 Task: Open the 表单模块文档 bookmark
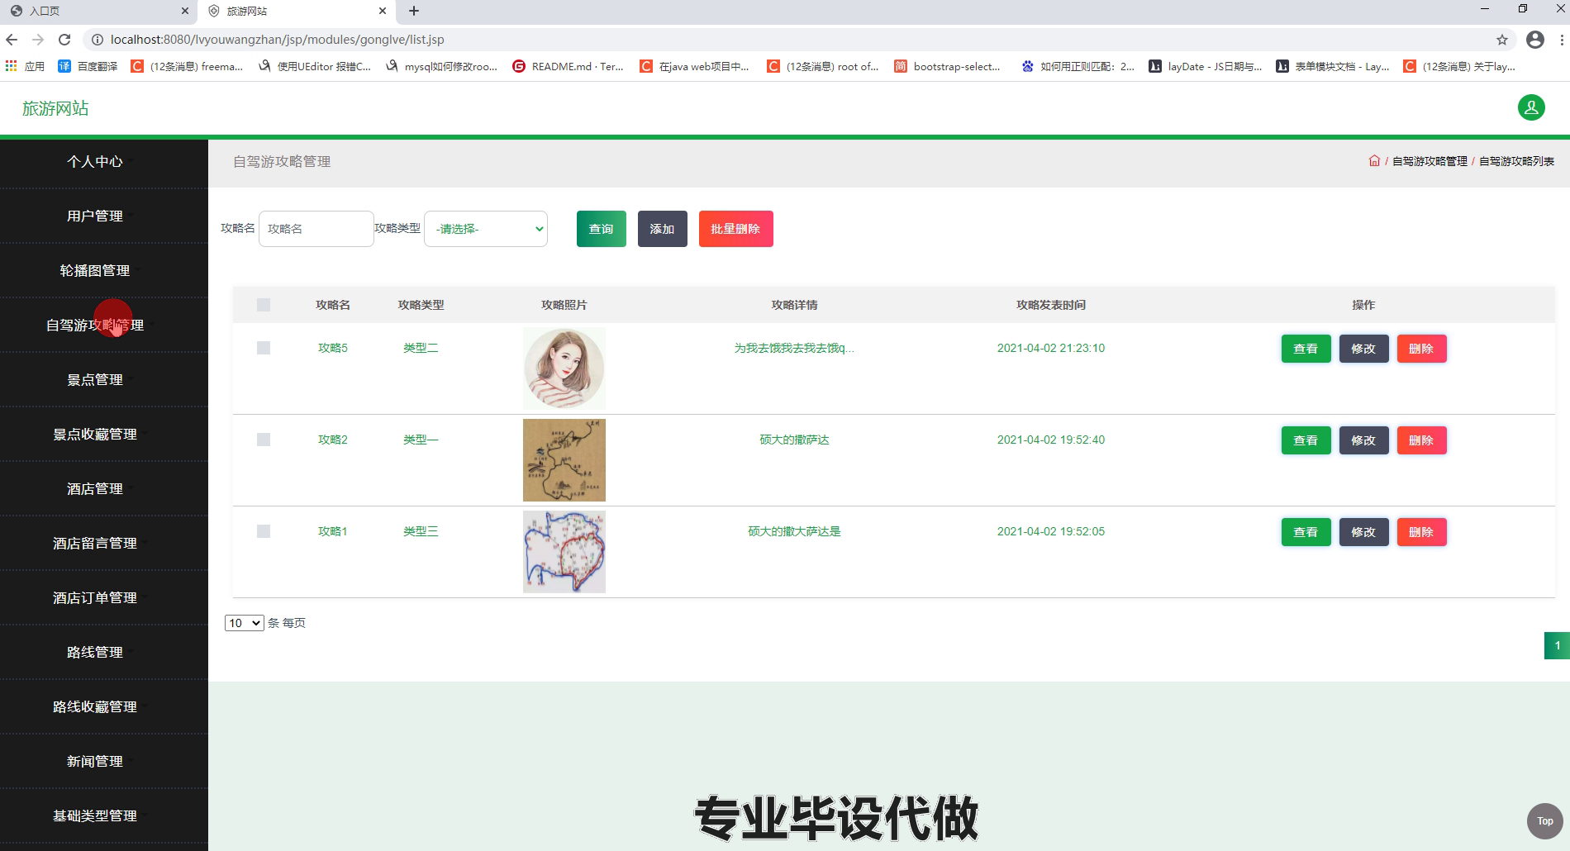1333,66
